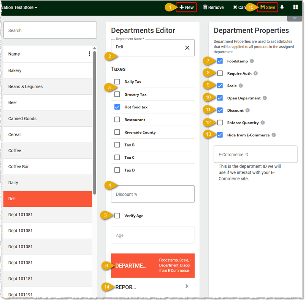
Task: Tick the Riverside County checkbox
Action: (x=117, y=132)
